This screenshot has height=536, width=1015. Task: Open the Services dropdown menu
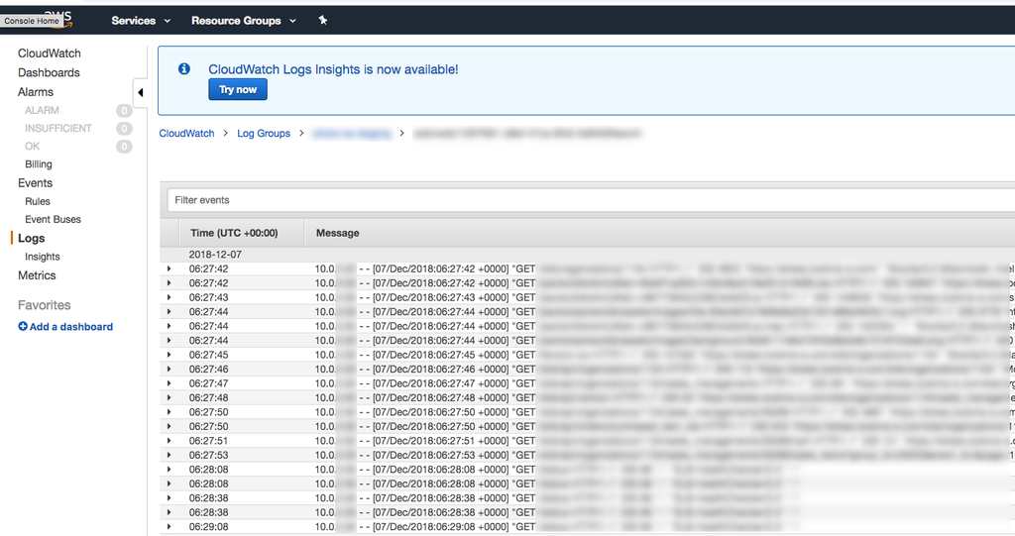tap(141, 21)
